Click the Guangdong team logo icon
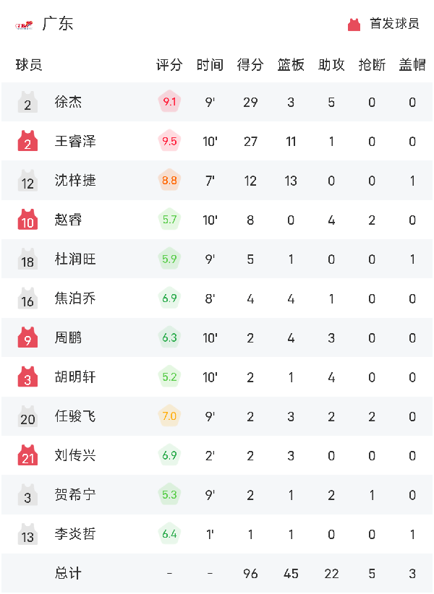Viewport: 434px width, 594px height. (24, 25)
